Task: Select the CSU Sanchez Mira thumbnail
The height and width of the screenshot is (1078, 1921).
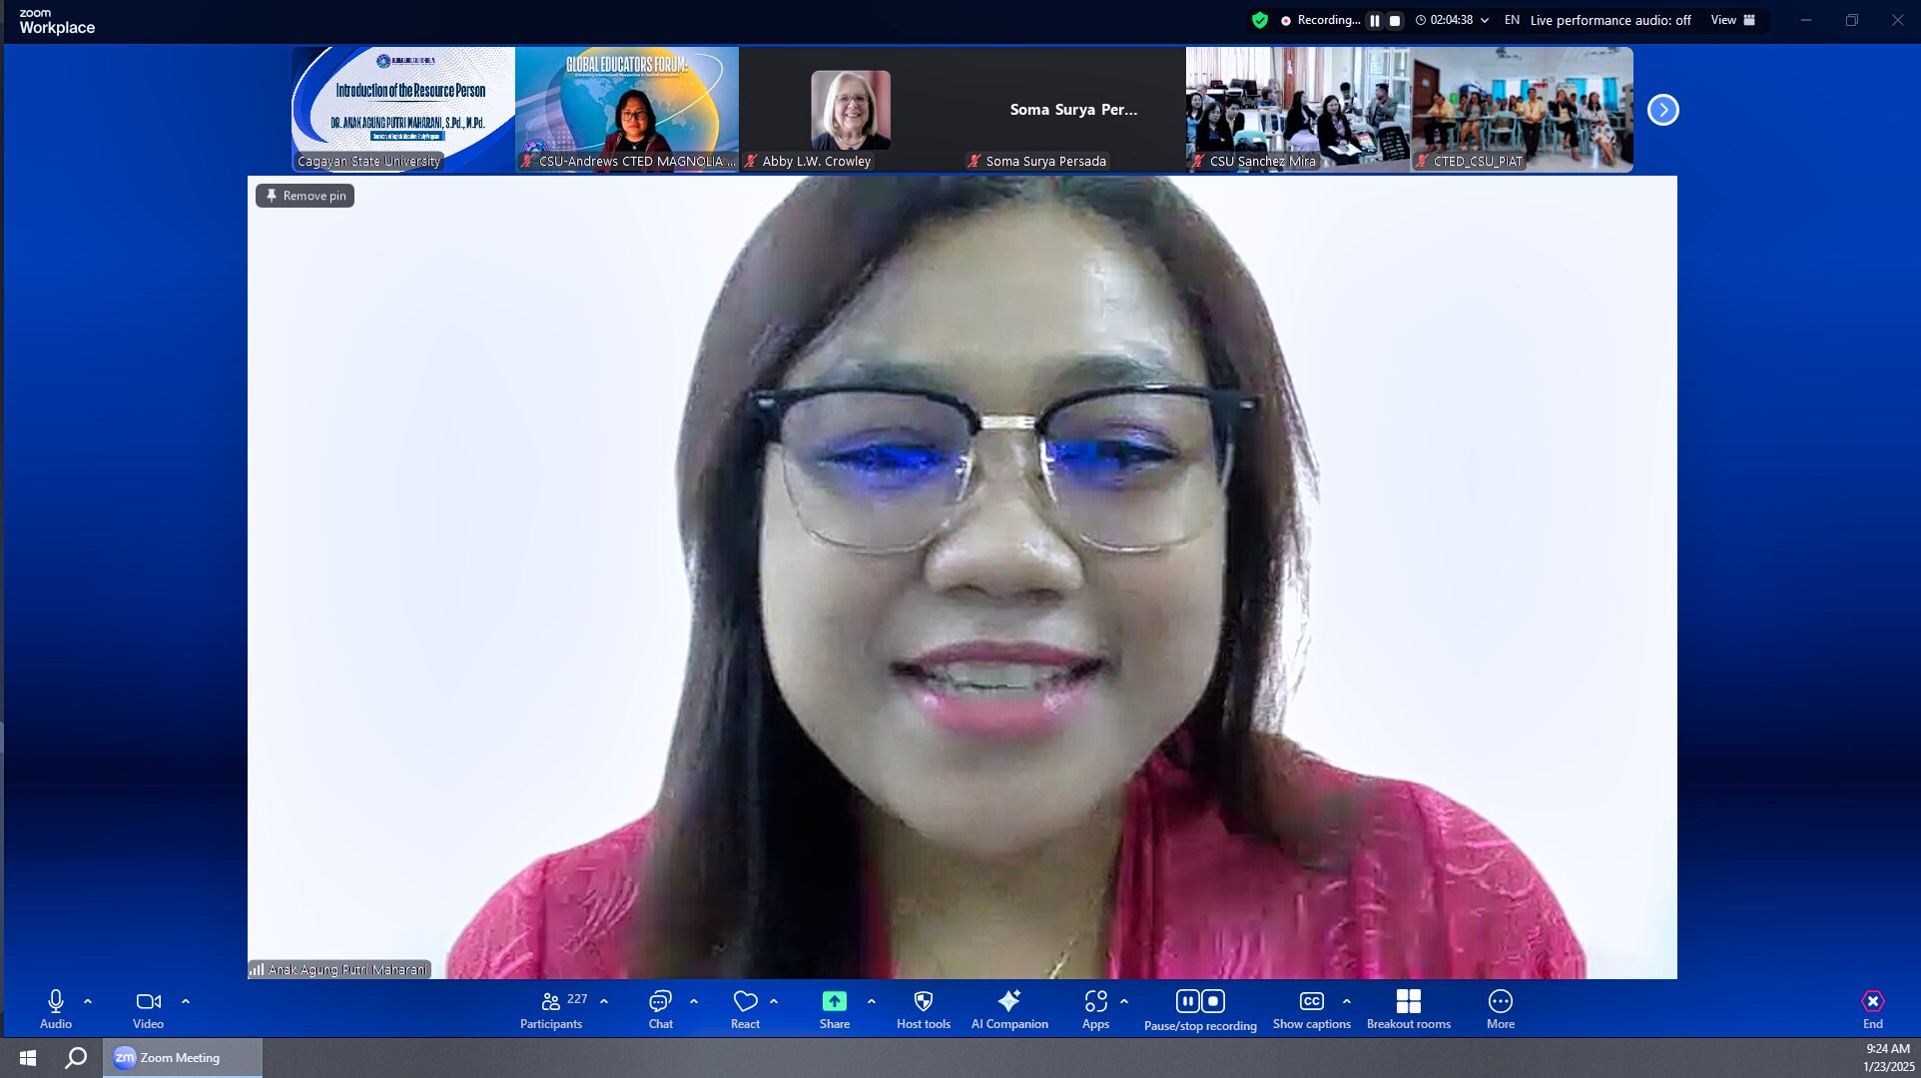Action: click(x=1298, y=110)
